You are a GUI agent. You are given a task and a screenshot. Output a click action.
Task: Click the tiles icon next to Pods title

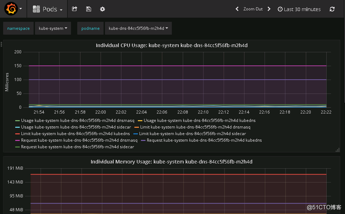click(36, 9)
